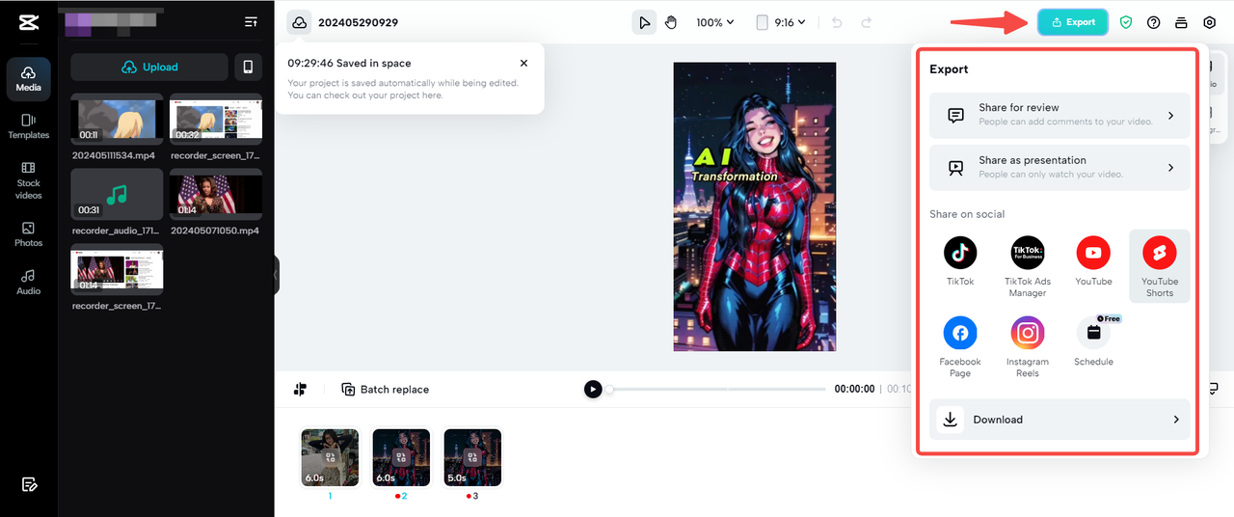Share to TikTok Ads Manager

[x=1028, y=266]
